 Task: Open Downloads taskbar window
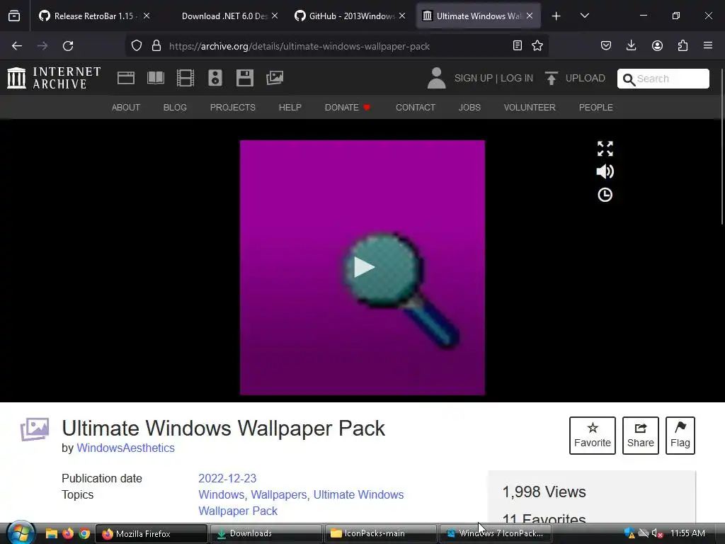click(266, 533)
